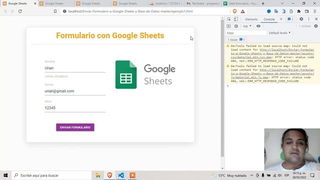Open the Brave wallet icon in the toolbar
This screenshot has height=180, width=320.
point(306,11)
